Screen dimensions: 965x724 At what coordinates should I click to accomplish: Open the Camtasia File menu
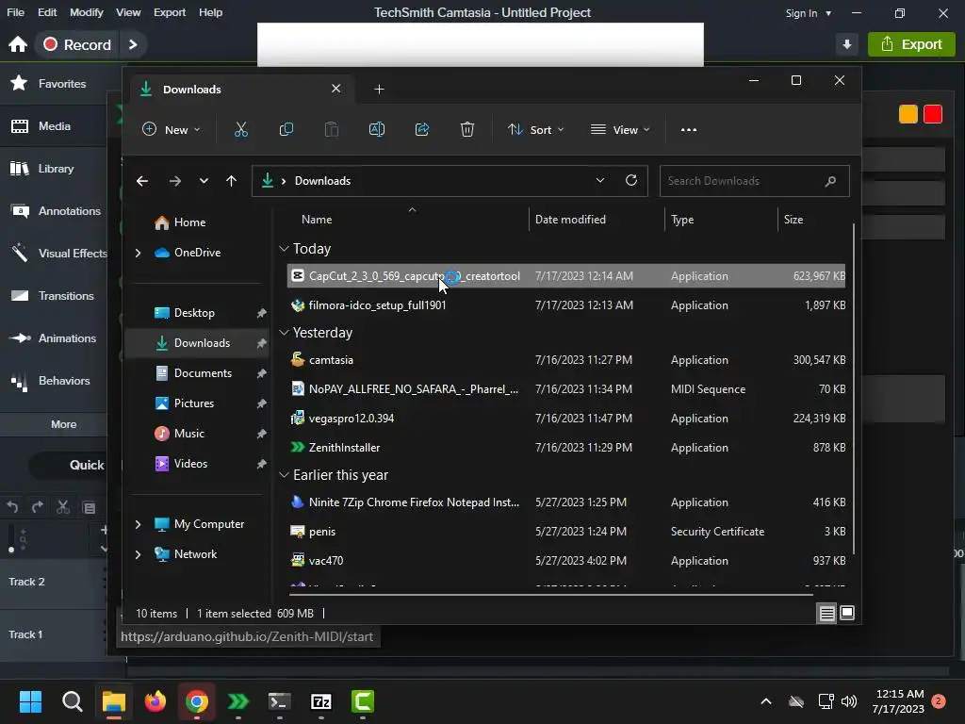[15, 12]
